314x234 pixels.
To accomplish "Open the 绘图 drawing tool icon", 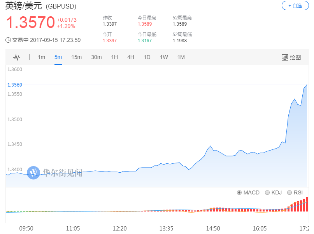I will point(284,57).
